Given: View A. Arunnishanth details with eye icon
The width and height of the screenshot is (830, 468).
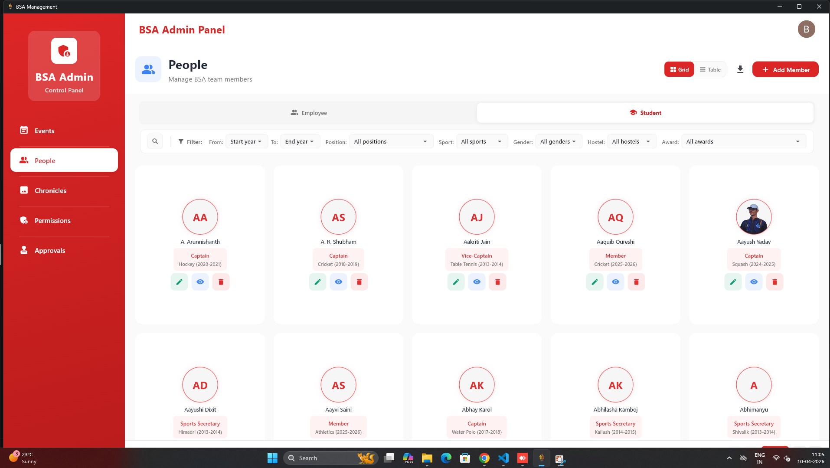Looking at the screenshot, I should coord(200,282).
